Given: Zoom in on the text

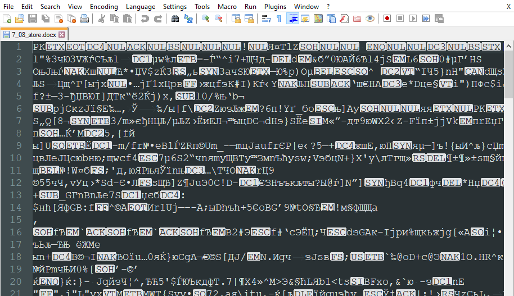Looking at the screenshot, I should (205, 19).
